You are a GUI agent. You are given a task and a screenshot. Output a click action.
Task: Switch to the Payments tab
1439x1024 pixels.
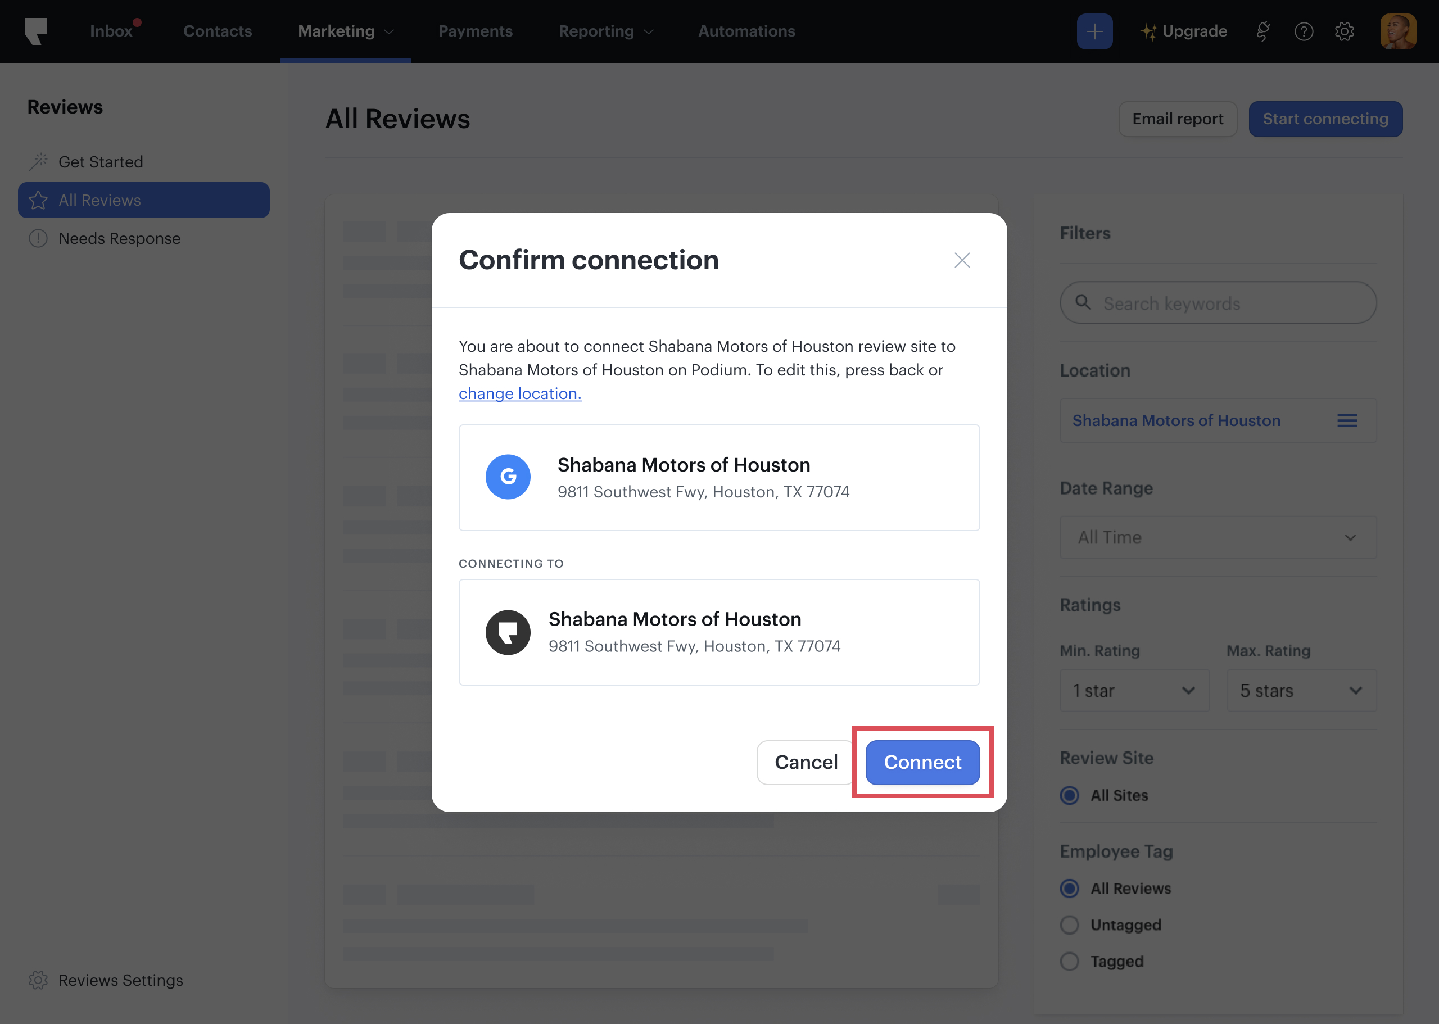point(476,31)
